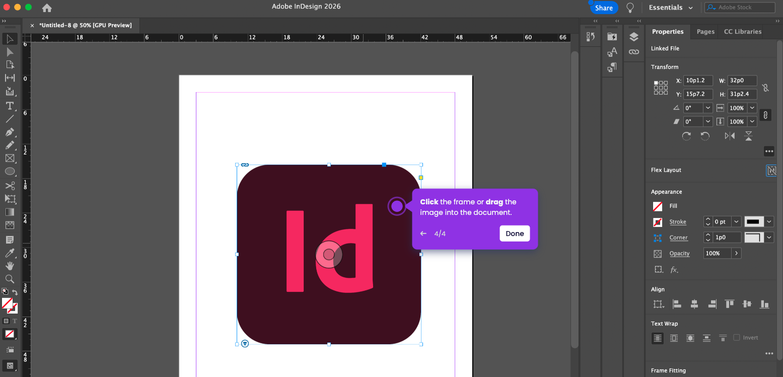Enable the Invert text wrap checkbox

(737, 338)
